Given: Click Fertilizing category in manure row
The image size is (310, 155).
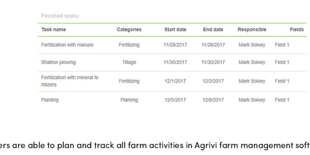Looking at the screenshot, I should (129, 45).
